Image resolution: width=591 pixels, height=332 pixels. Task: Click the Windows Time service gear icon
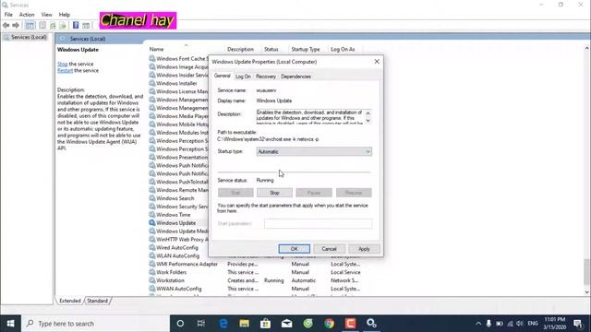[x=151, y=215]
